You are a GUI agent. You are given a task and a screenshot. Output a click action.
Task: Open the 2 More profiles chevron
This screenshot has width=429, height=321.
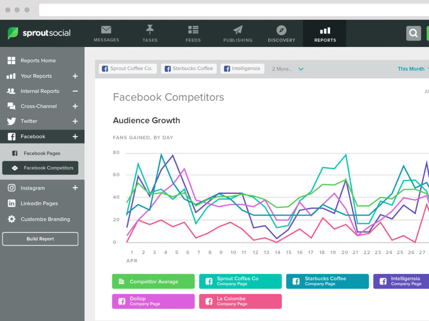coord(301,69)
